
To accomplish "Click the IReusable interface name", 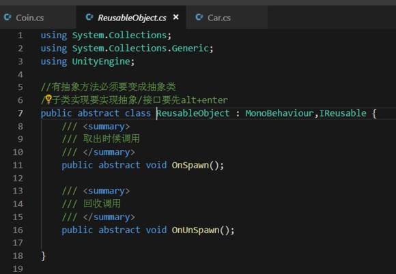I will 343,113.
